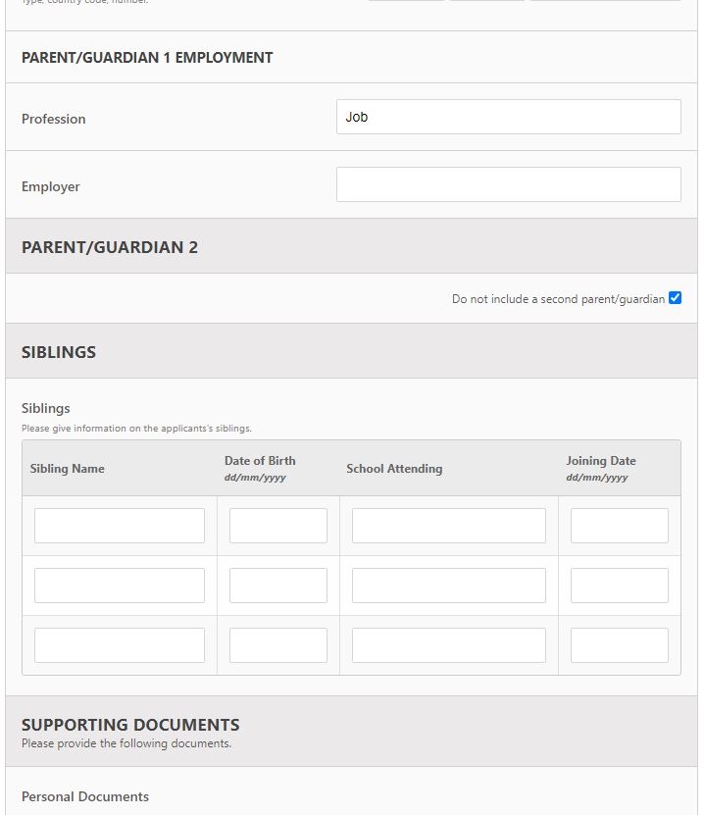Click Sibling Name field in second row
Screen dimensions: 705x815
point(120,586)
